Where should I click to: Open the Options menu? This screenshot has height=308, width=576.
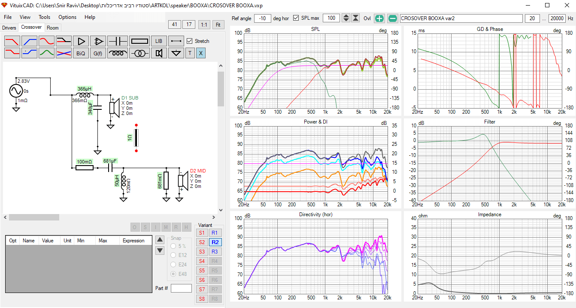click(67, 17)
